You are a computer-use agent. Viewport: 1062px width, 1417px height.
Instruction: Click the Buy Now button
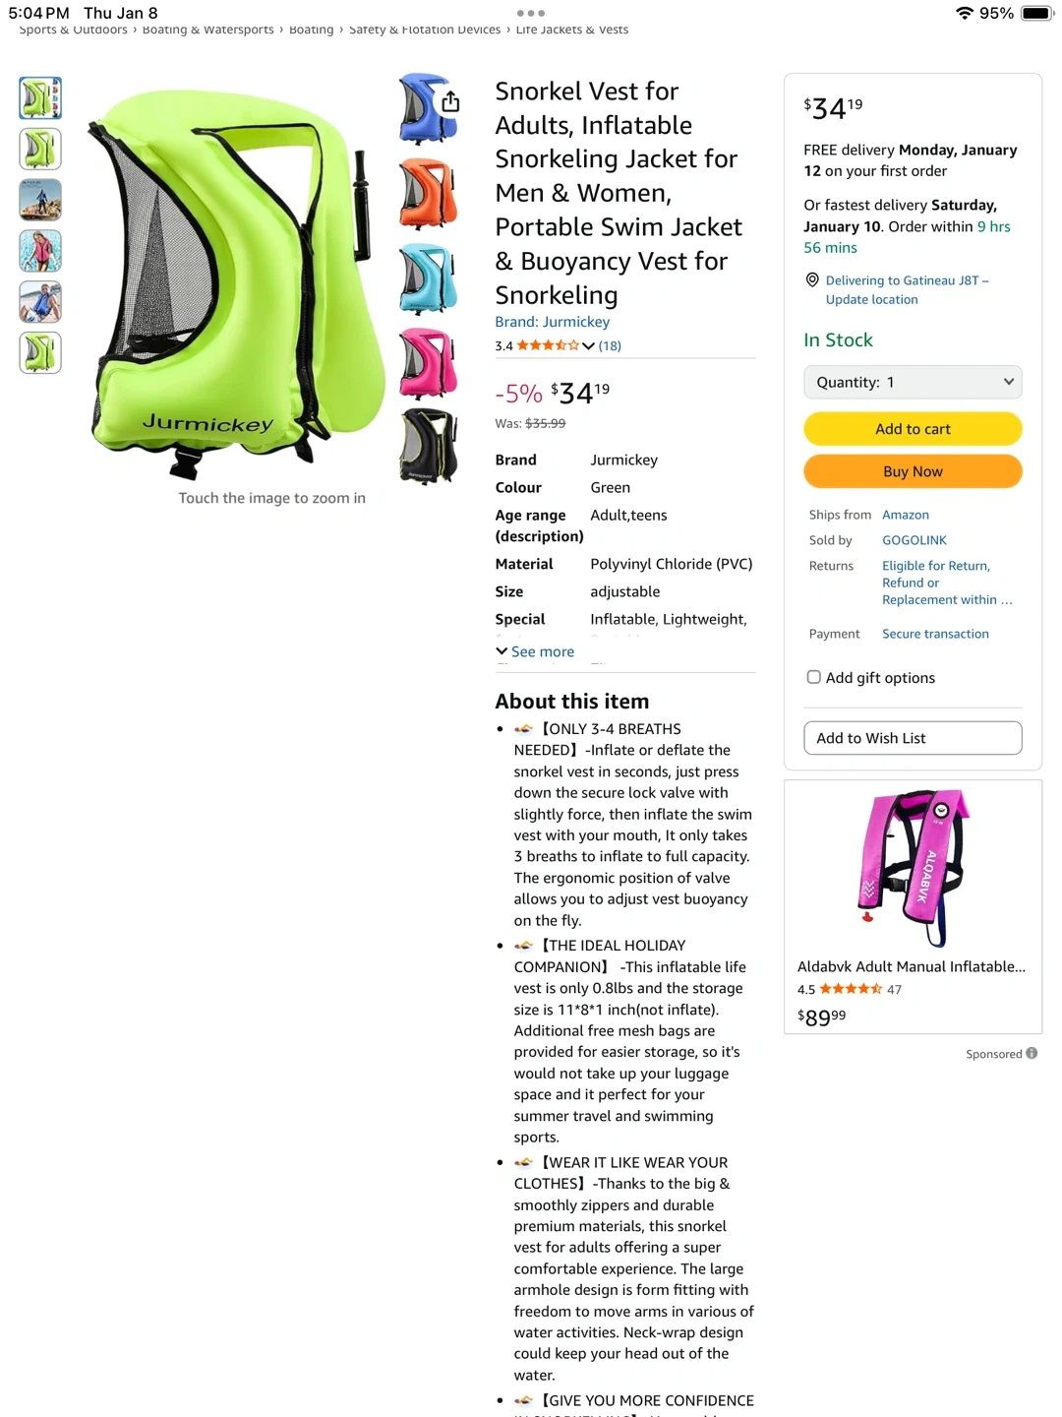[913, 471]
